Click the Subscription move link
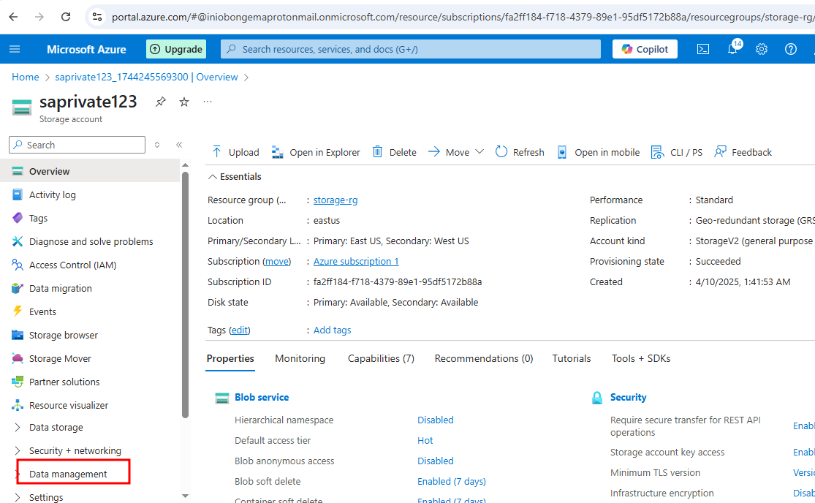Screen dimensions: 815x503 (277, 262)
